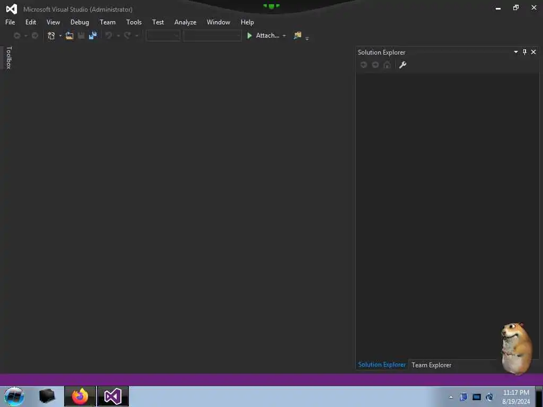Open the File menu
The width and height of the screenshot is (543, 407).
(x=10, y=22)
